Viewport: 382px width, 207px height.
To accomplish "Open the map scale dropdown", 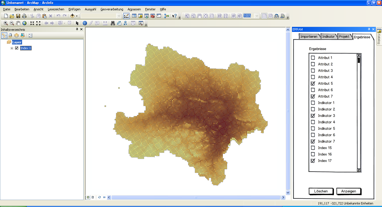I will pos(119,16).
